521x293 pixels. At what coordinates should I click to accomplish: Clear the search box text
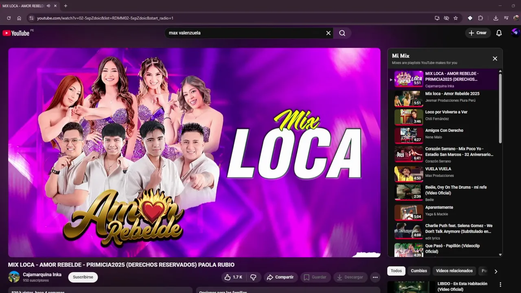[x=328, y=33]
